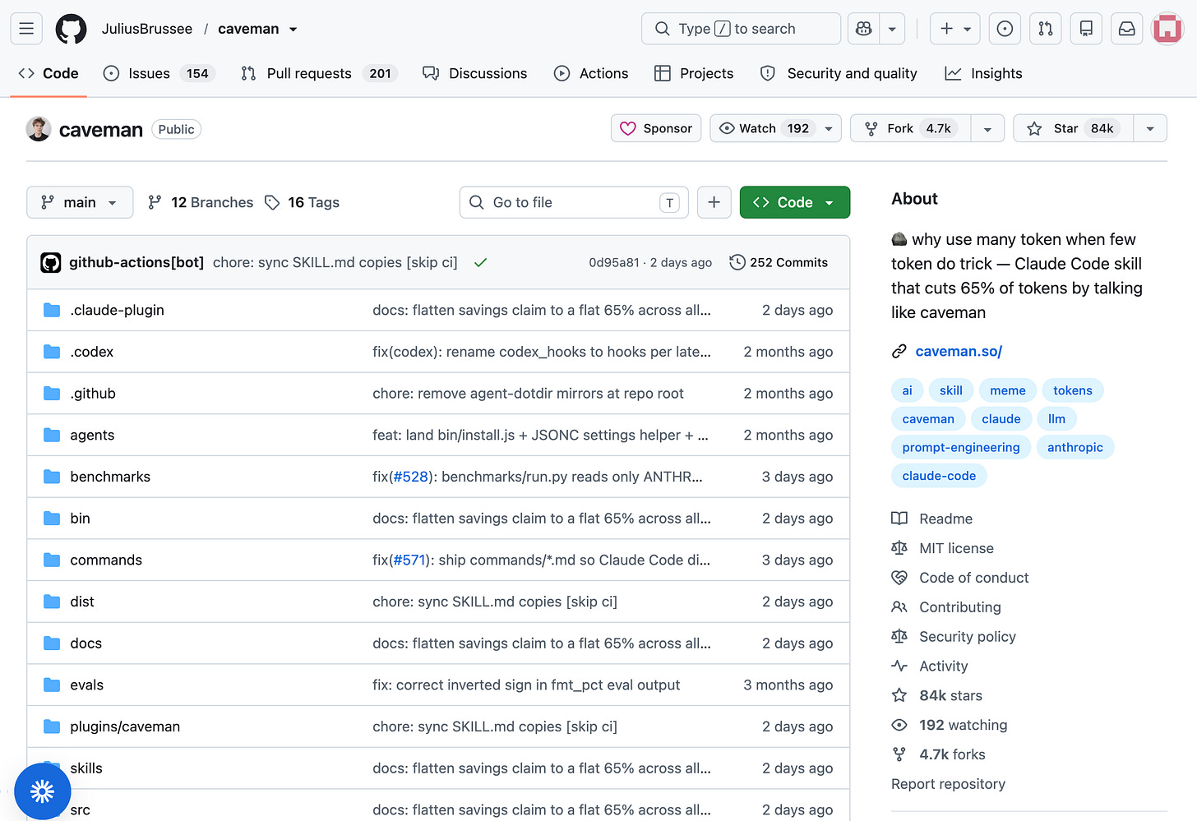This screenshot has height=821, width=1197.
Task: Open the create new plus dropdown
Action: click(955, 29)
